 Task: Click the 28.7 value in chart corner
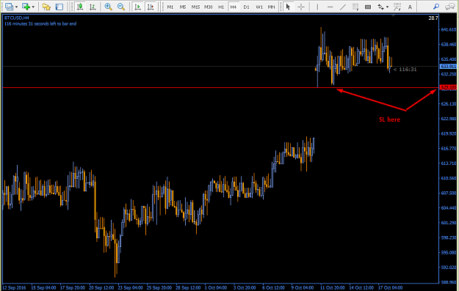pyautogui.click(x=433, y=18)
